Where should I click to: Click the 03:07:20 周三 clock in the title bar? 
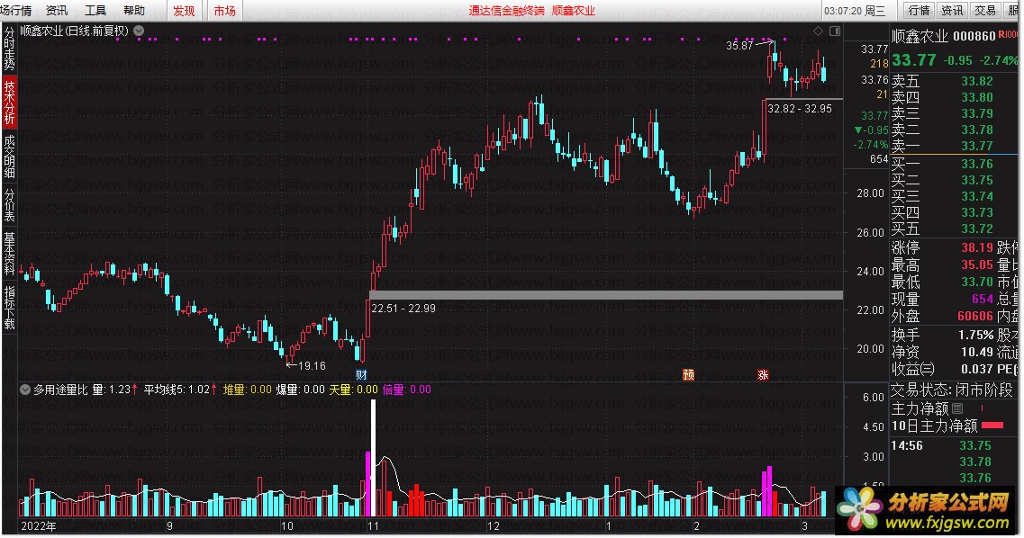854,11
